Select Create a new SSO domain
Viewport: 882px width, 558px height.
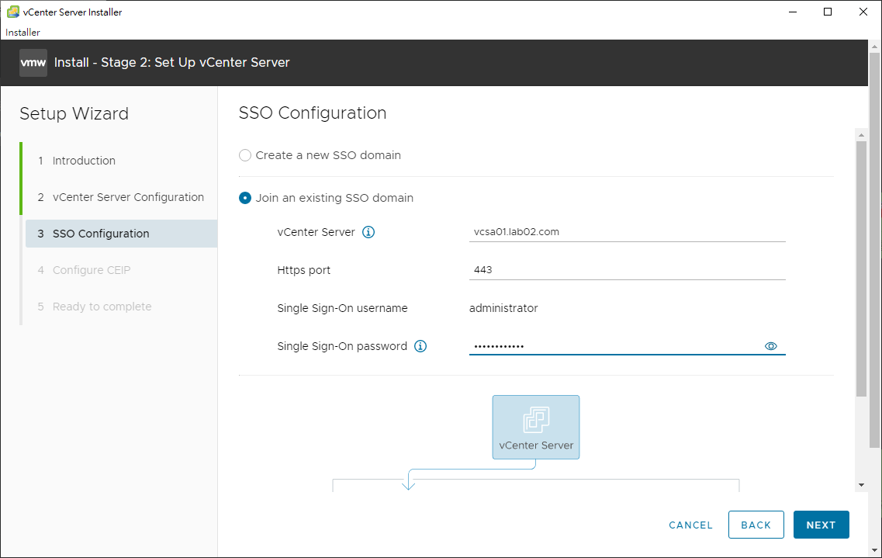[x=244, y=155]
